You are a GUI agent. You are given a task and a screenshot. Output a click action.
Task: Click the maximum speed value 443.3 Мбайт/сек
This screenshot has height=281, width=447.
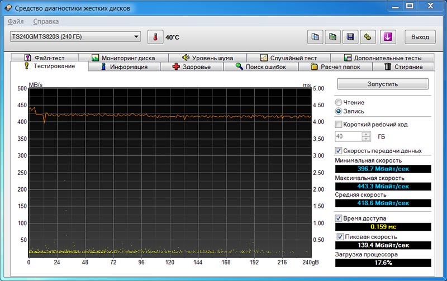coord(383,187)
